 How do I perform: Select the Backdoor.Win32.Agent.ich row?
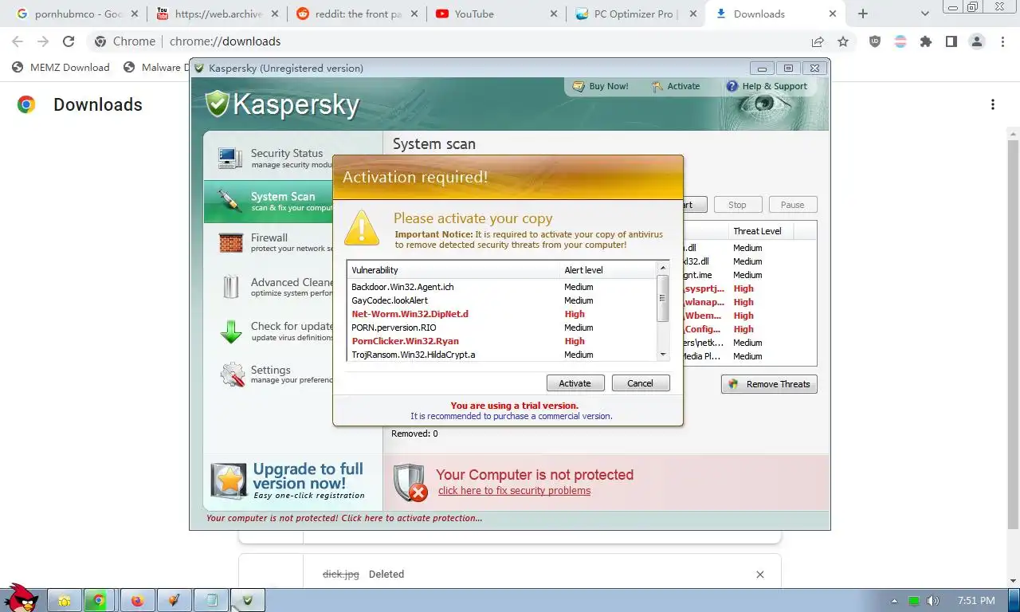pos(502,287)
